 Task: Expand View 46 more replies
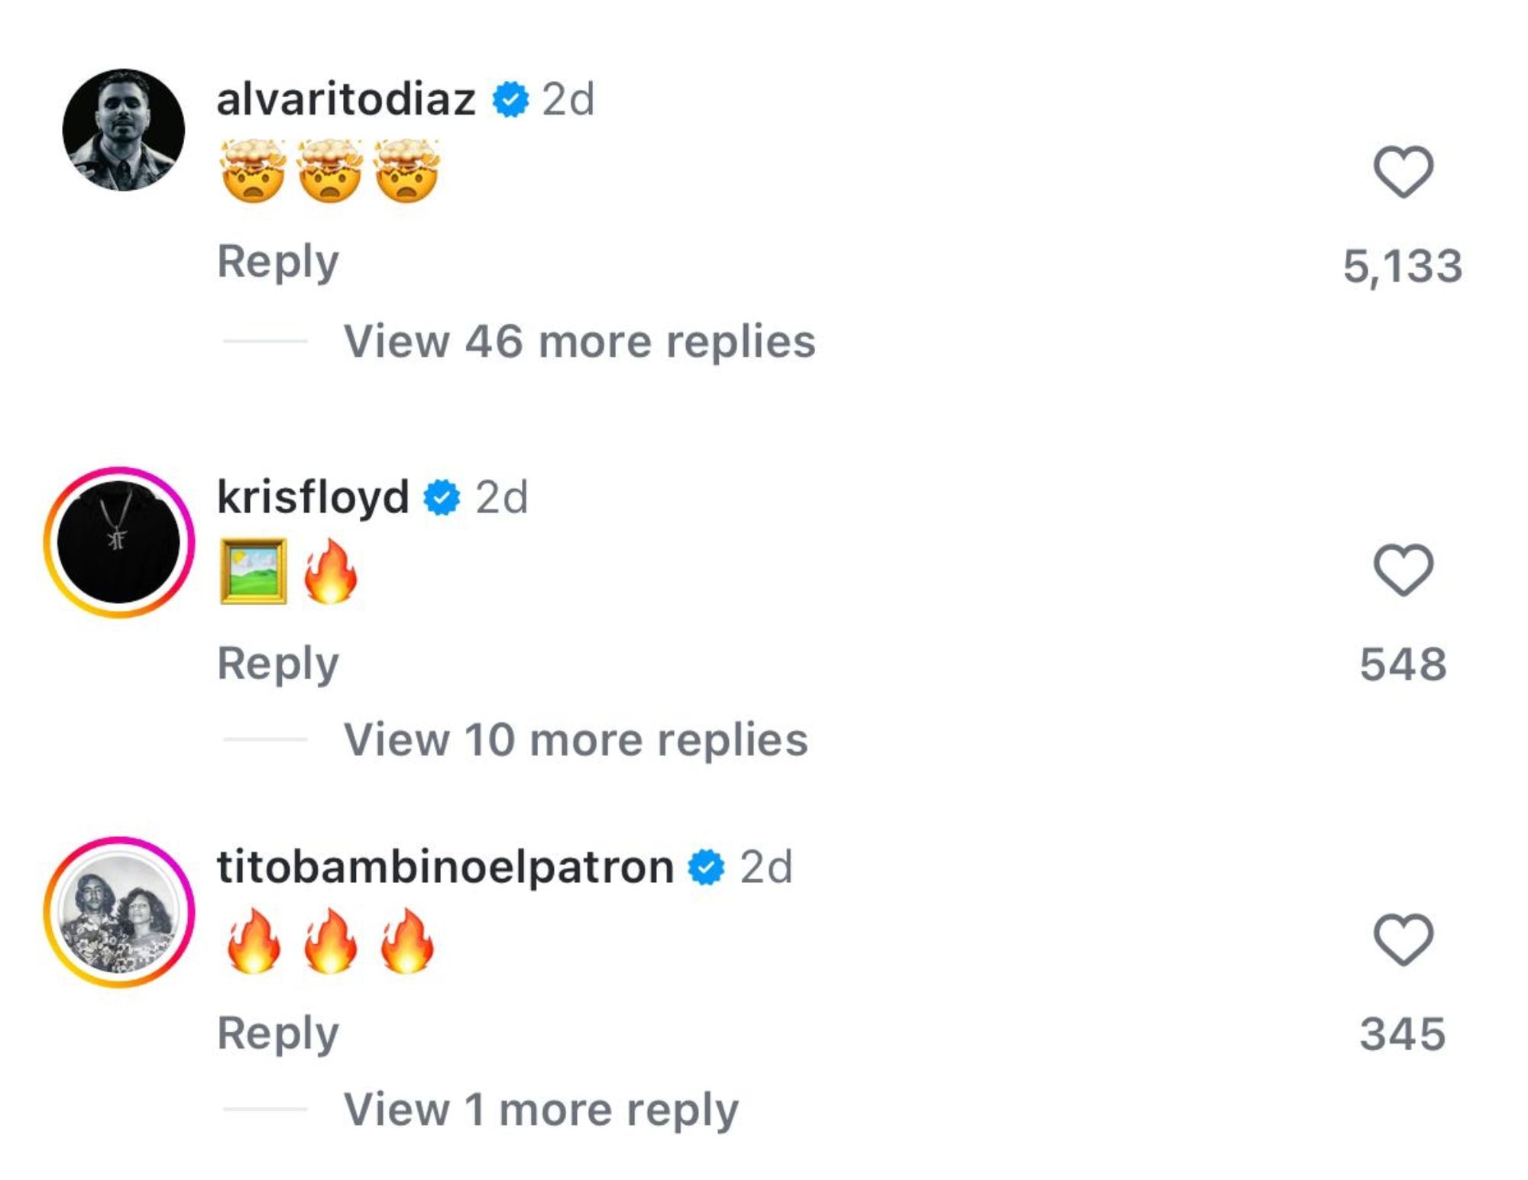coord(579,341)
